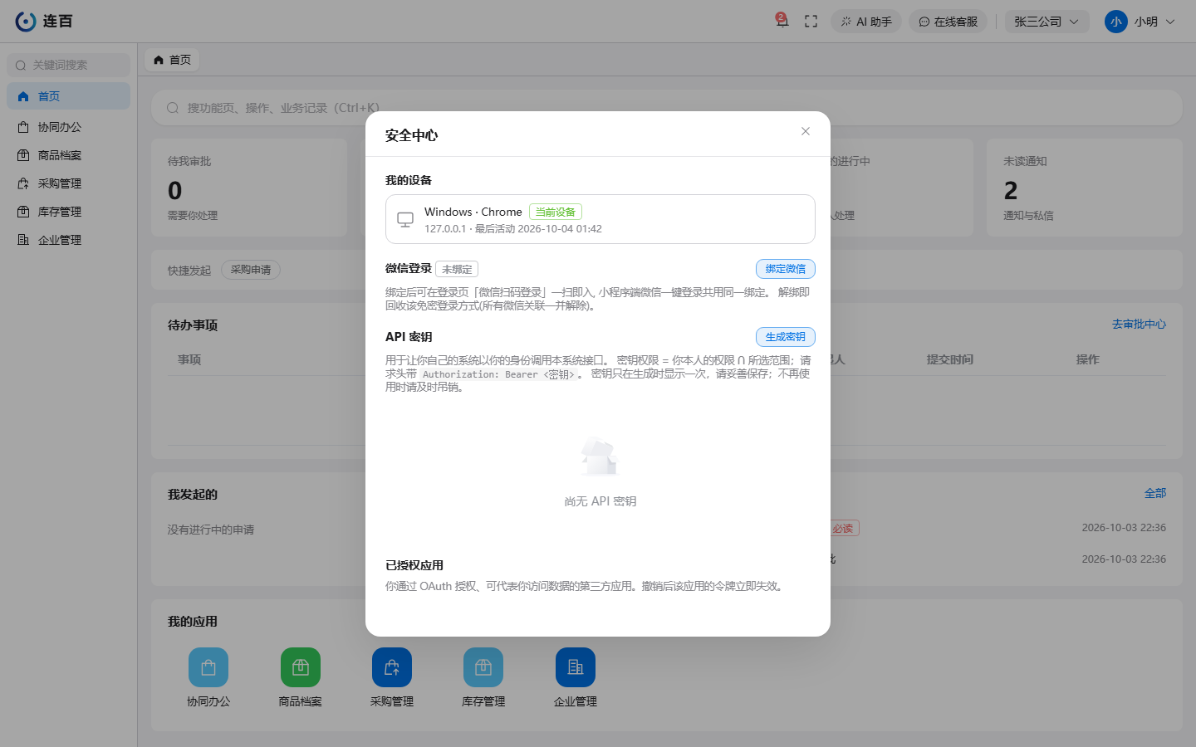Open the 库存管理 app icon
The height and width of the screenshot is (747, 1196).
tap(483, 667)
